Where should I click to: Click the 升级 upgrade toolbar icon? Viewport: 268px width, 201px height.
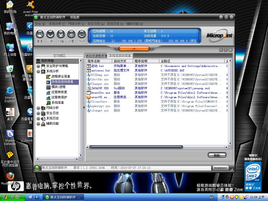click(x=82, y=34)
